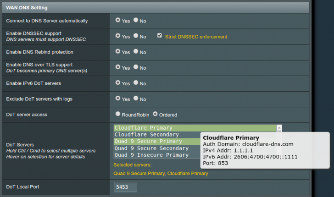This screenshot has height=197, width=334.
Task: Select Yes for Enable DNS Rebind protection
Action: click(x=118, y=51)
